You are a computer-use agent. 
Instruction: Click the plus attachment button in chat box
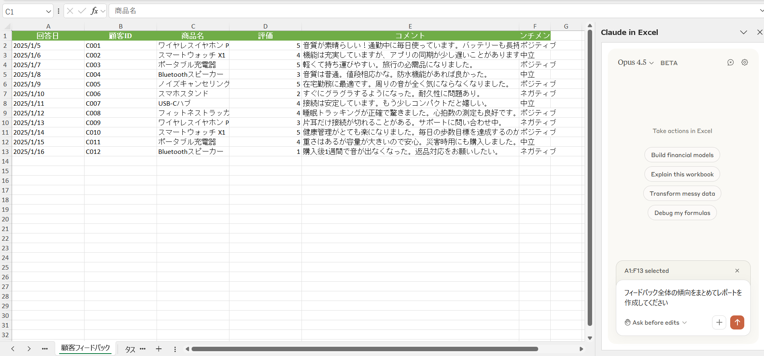[719, 322]
